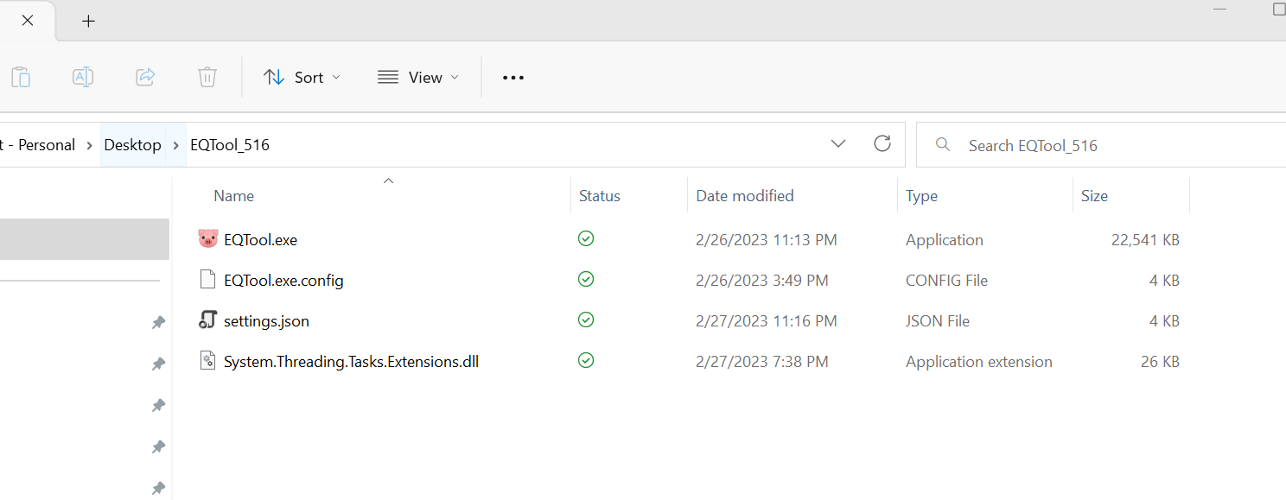Open the address bar history dropdown
This screenshot has width=1286, height=500.
[838, 144]
